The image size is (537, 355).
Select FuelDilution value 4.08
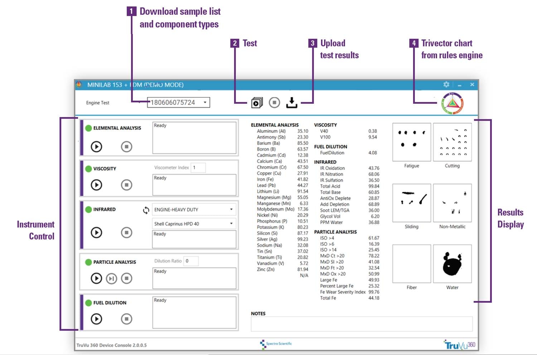[372, 153]
